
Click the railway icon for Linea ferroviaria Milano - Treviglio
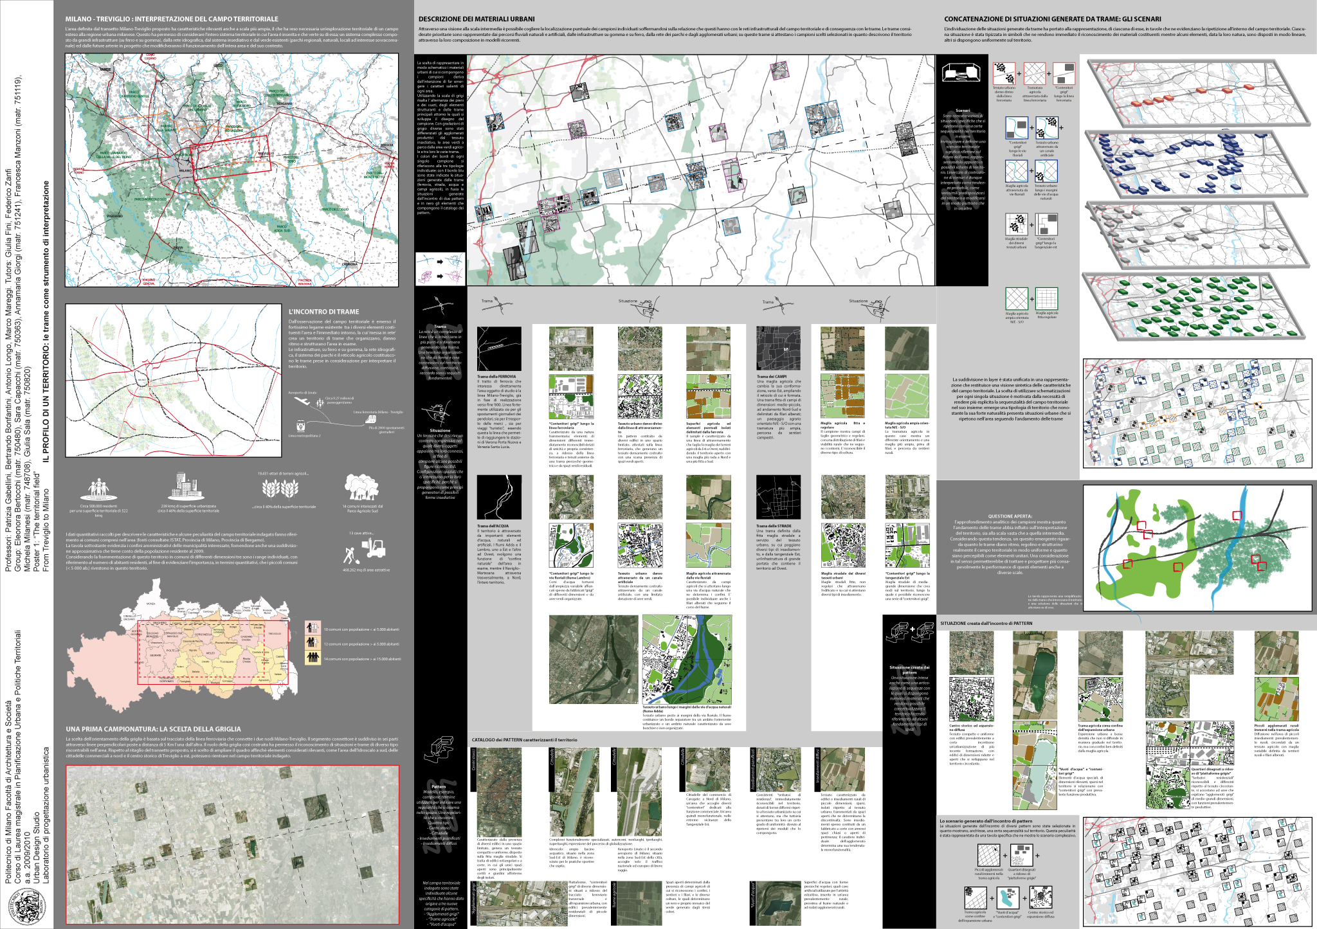click(x=370, y=419)
